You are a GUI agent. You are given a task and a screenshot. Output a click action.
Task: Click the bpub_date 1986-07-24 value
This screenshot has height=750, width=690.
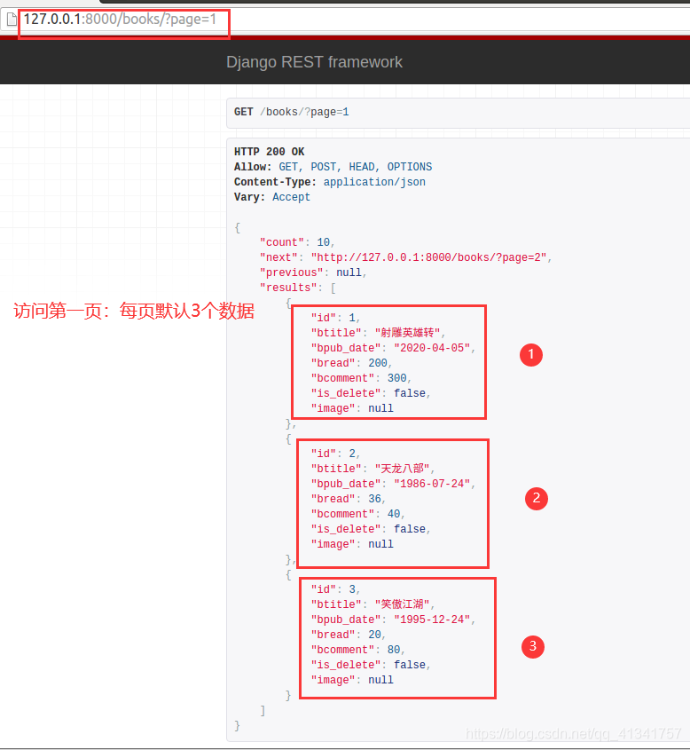tap(432, 484)
